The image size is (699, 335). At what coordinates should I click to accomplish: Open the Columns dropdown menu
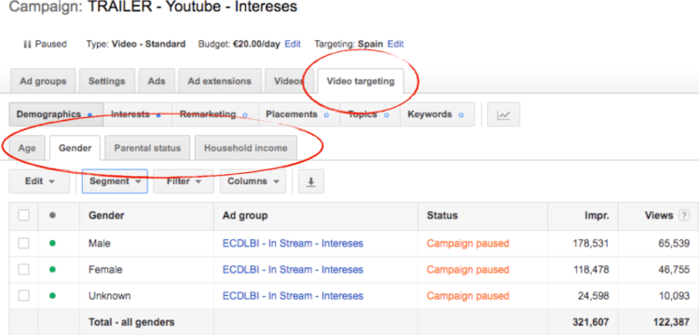click(x=253, y=181)
